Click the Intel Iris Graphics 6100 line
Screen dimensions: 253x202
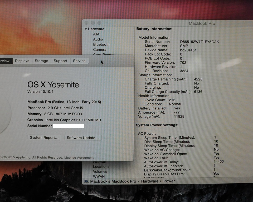(x=64, y=120)
